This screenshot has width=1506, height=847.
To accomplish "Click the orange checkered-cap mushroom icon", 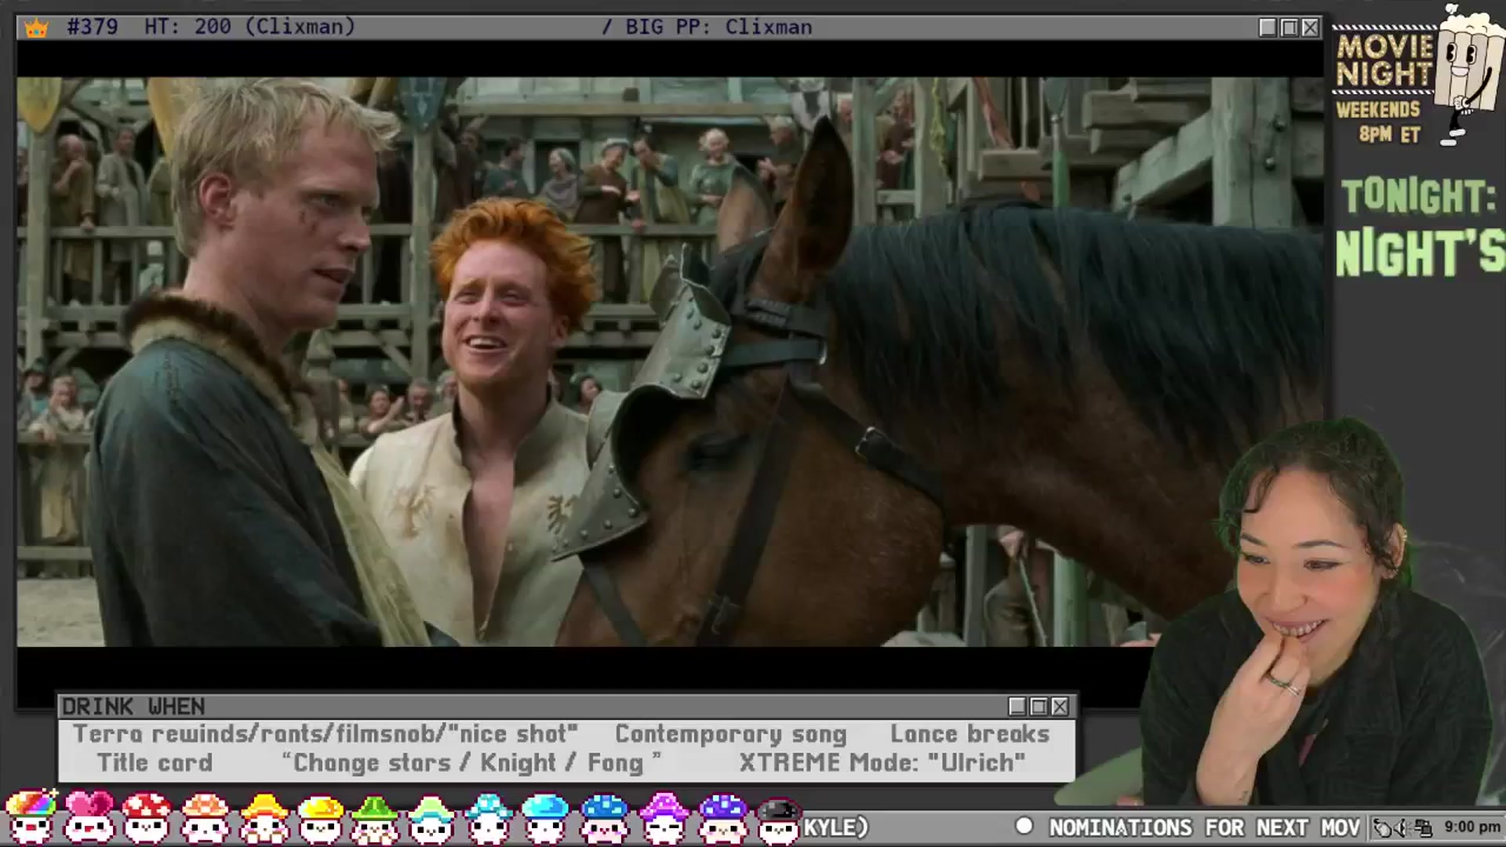I will 205,817.
